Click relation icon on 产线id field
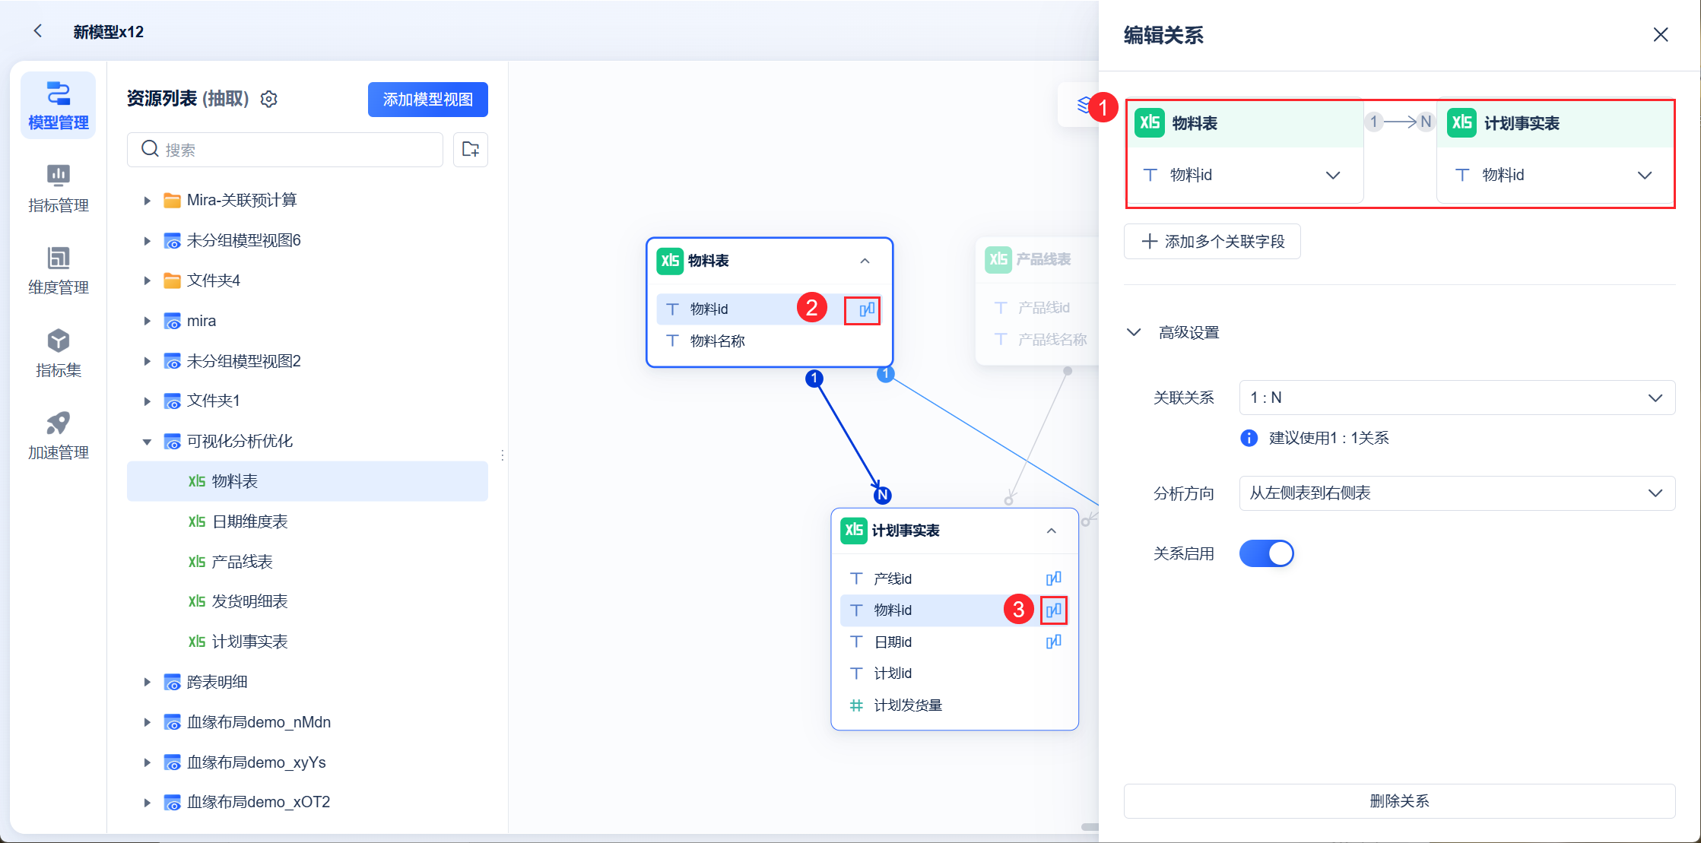This screenshot has width=1701, height=843. pyautogui.click(x=1053, y=578)
